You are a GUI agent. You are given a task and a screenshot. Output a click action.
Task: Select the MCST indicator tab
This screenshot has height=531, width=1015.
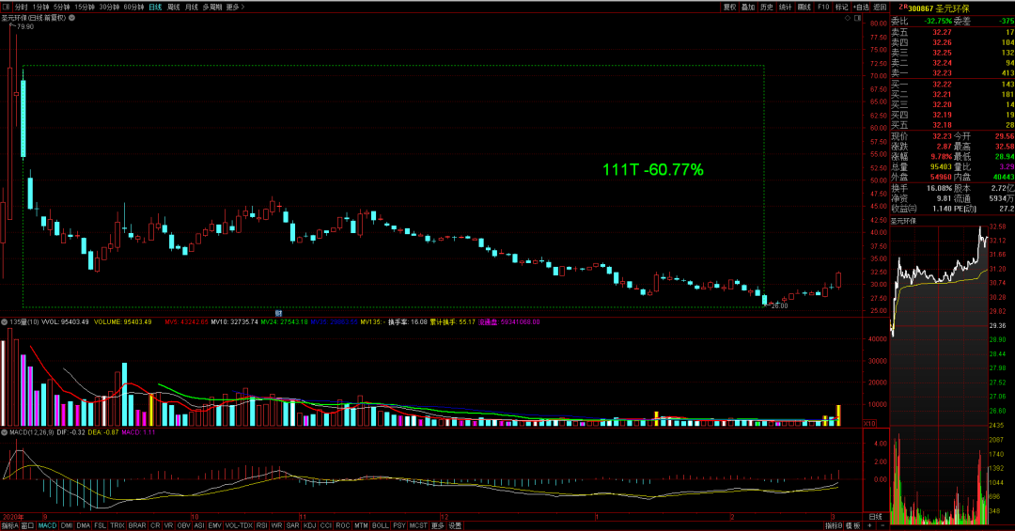click(x=418, y=525)
